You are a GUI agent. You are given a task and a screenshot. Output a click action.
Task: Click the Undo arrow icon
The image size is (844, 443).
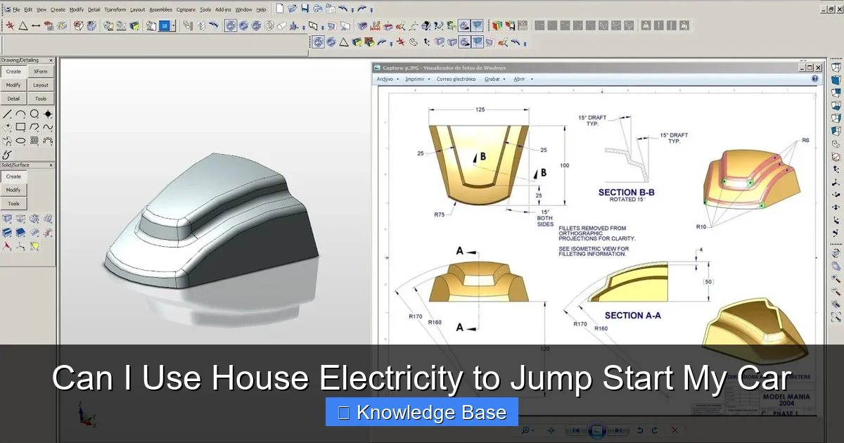click(343, 8)
